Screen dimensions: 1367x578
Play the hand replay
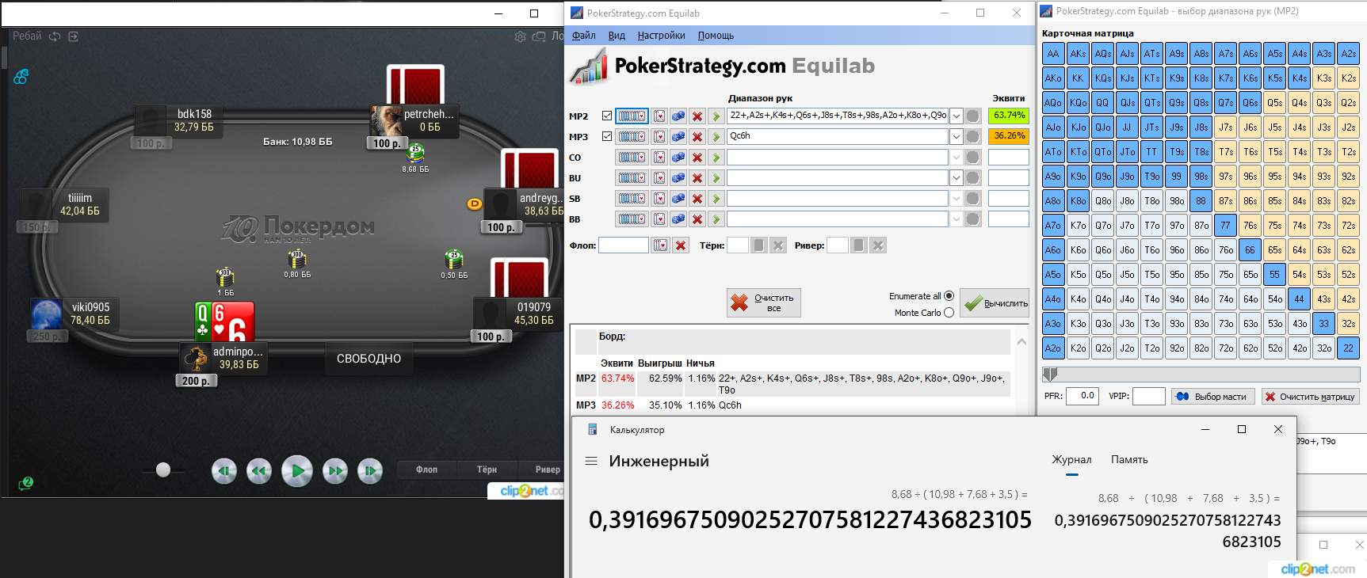[297, 471]
